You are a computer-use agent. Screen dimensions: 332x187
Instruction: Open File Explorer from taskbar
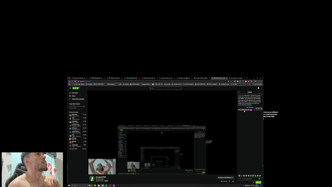pyautogui.click(x=95, y=185)
